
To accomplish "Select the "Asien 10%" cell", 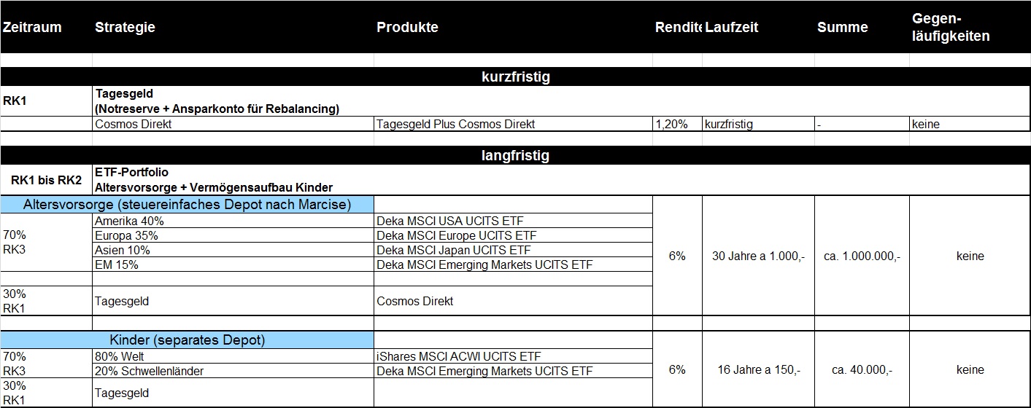I will click(122, 250).
